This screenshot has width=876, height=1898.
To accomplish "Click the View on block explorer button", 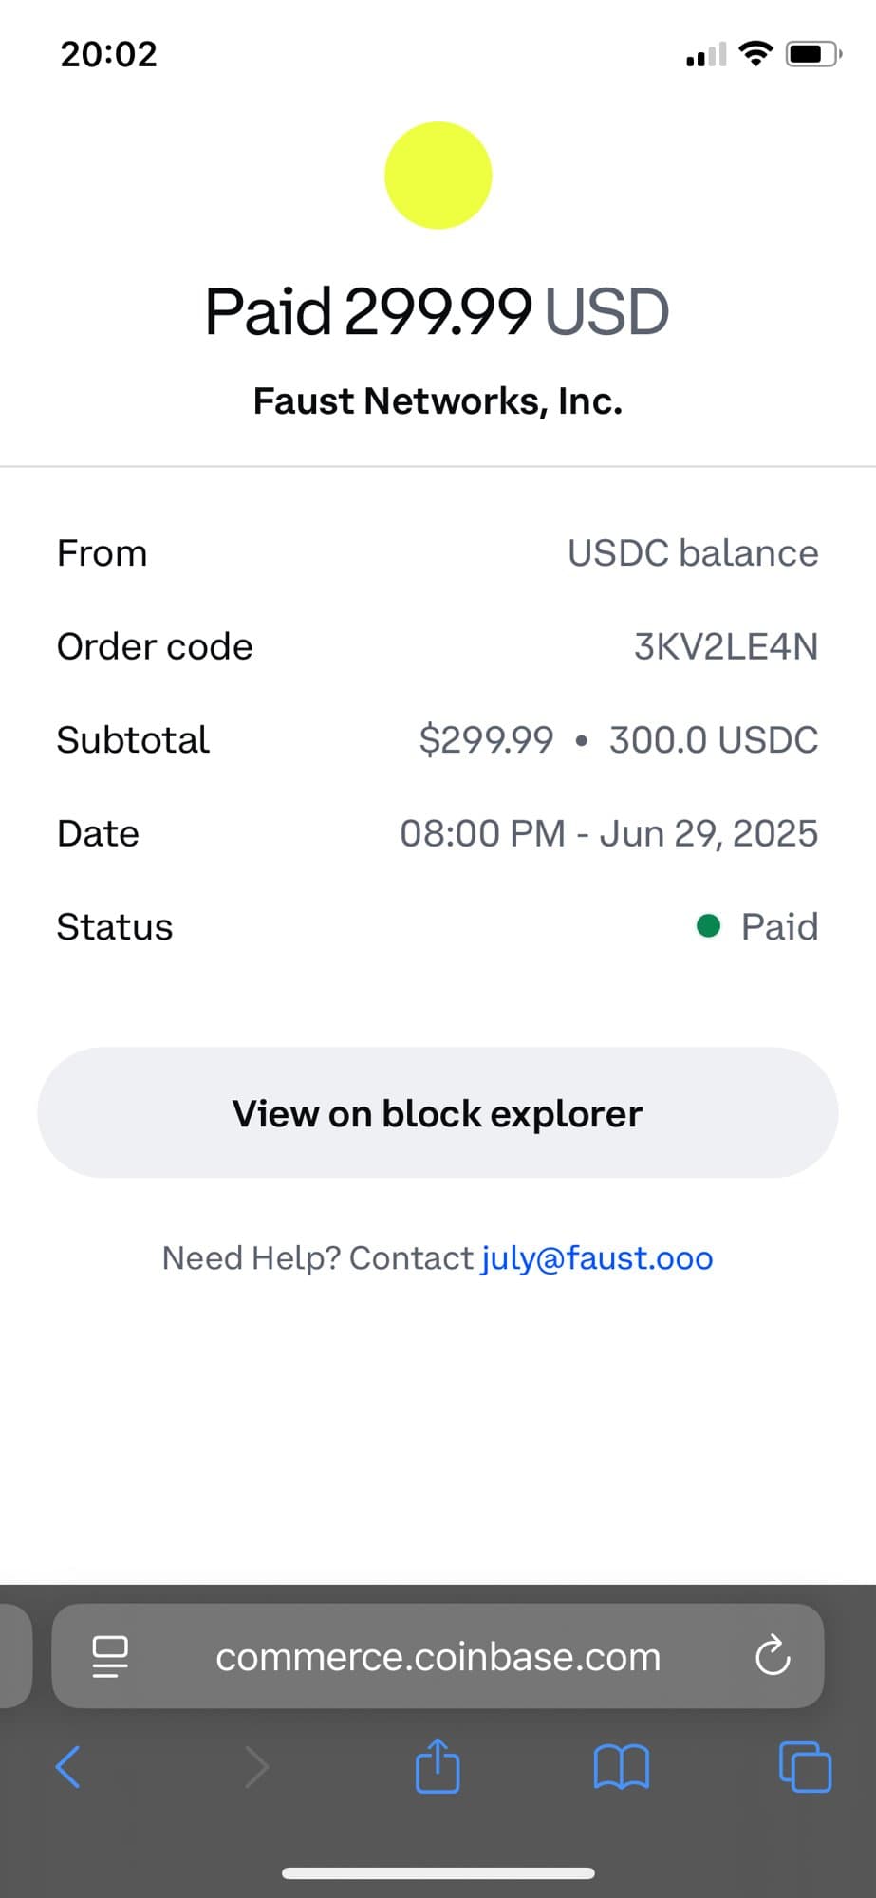I will pos(438,1113).
